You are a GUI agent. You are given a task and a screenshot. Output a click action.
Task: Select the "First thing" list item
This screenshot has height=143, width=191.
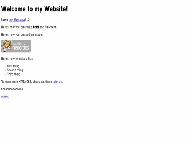pyautogui.click(x=13, y=66)
